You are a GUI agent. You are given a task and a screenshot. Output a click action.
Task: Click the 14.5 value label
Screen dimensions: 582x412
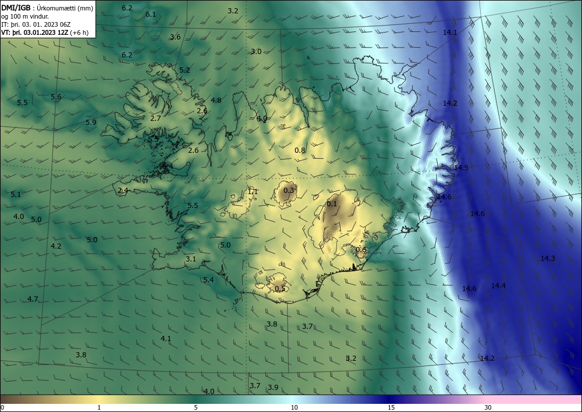pyautogui.click(x=461, y=167)
